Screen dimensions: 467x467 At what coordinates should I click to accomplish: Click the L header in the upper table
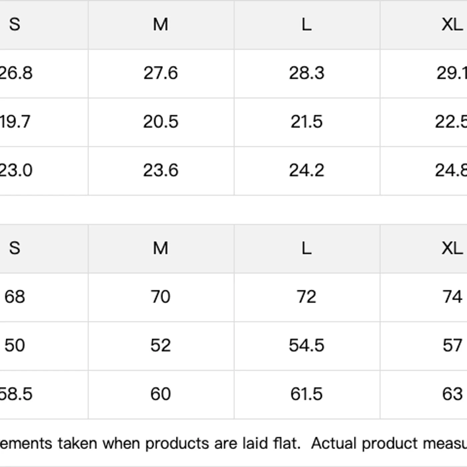[307, 24]
